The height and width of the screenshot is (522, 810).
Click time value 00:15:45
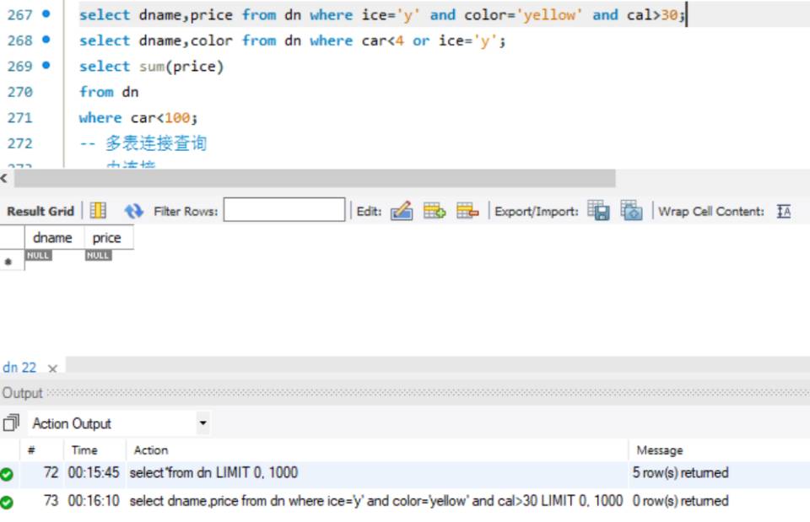94,473
